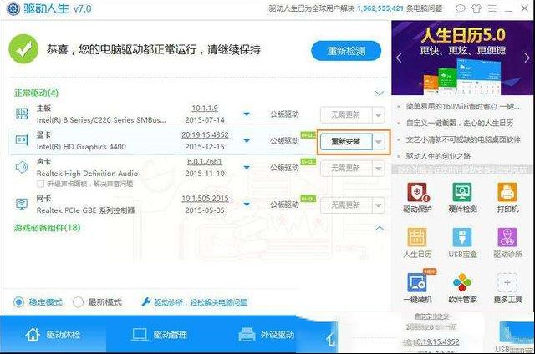This screenshot has height=354, width=535.
Task: Open the 驱动诊所 tool
Action: click(507, 243)
